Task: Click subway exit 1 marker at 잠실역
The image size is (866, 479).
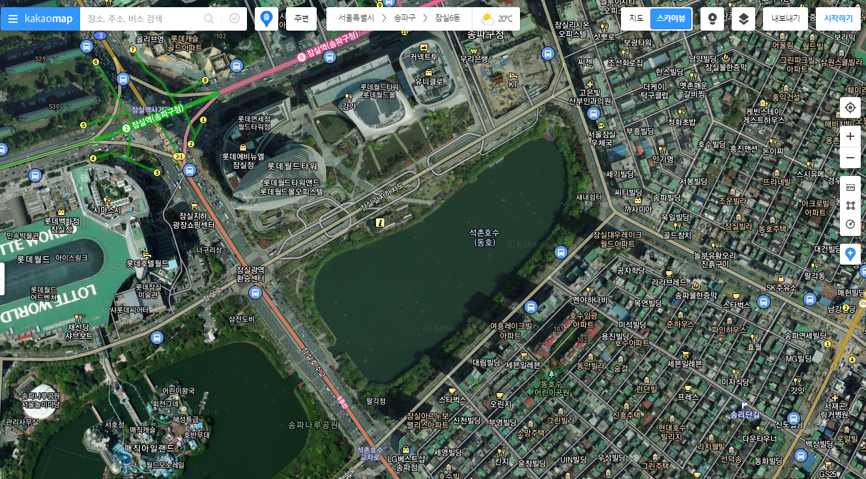Action: coord(203,120)
